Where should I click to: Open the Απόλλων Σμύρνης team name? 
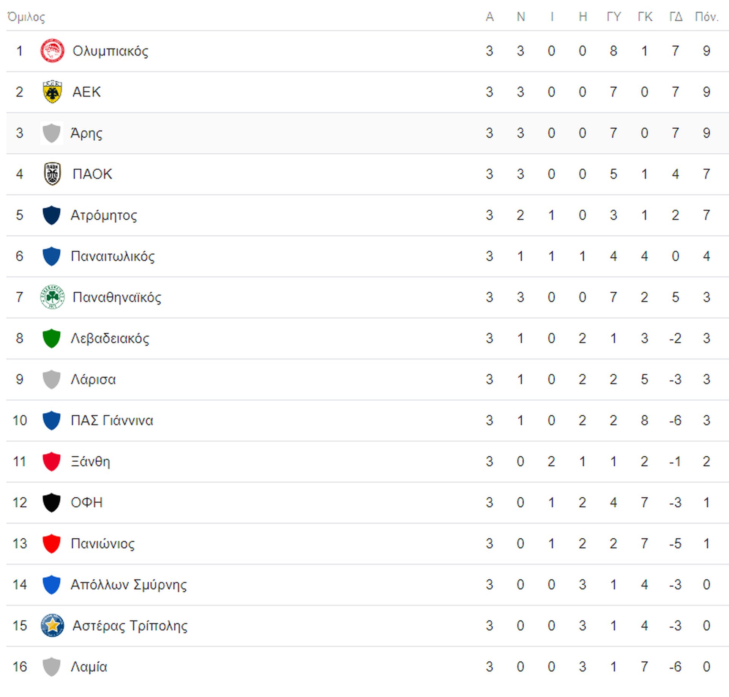[129, 585]
